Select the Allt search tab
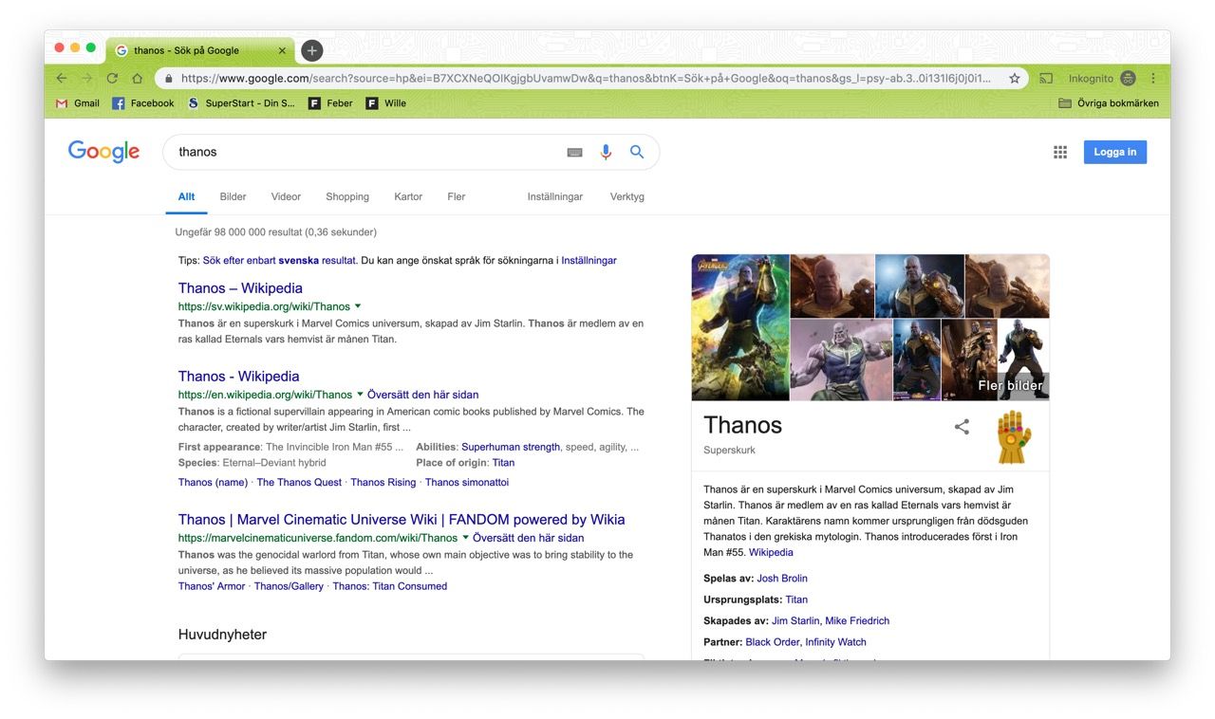The height and width of the screenshot is (719, 1215). (x=186, y=196)
